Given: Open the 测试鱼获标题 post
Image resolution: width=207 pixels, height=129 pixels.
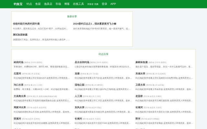Looking at the screenshot, I should point(20,35).
